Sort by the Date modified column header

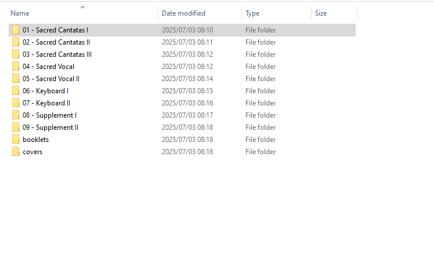click(183, 13)
